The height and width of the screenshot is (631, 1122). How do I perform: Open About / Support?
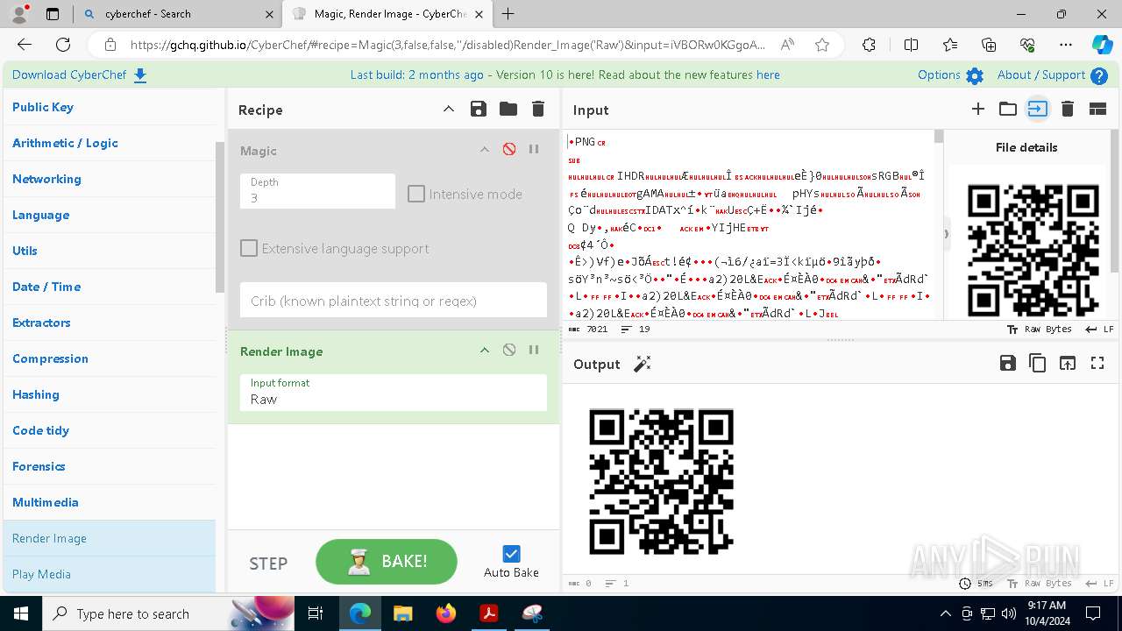[1052, 75]
